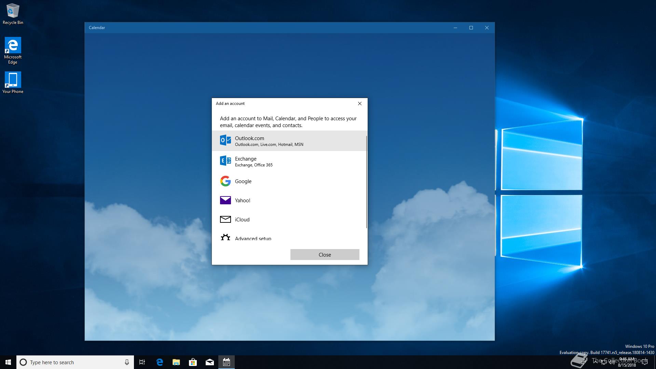Click the Calendar window title text
656x369 pixels.
(97, 28)
